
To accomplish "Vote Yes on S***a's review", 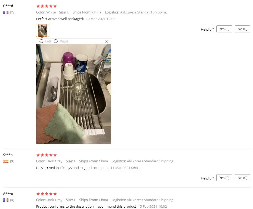I will click(224, 178).
